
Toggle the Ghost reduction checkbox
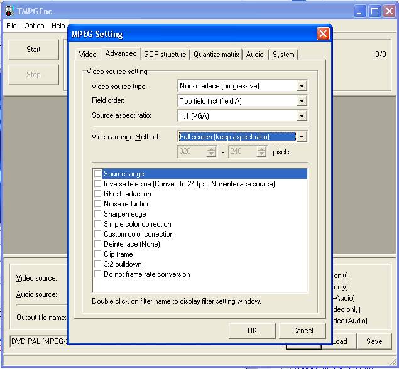(98, 194)
